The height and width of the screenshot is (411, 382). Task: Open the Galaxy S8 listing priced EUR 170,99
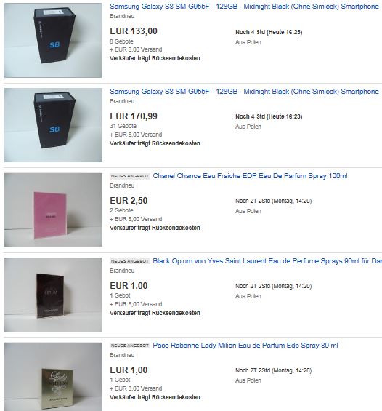pyautogui.click(x=244, y=92)
